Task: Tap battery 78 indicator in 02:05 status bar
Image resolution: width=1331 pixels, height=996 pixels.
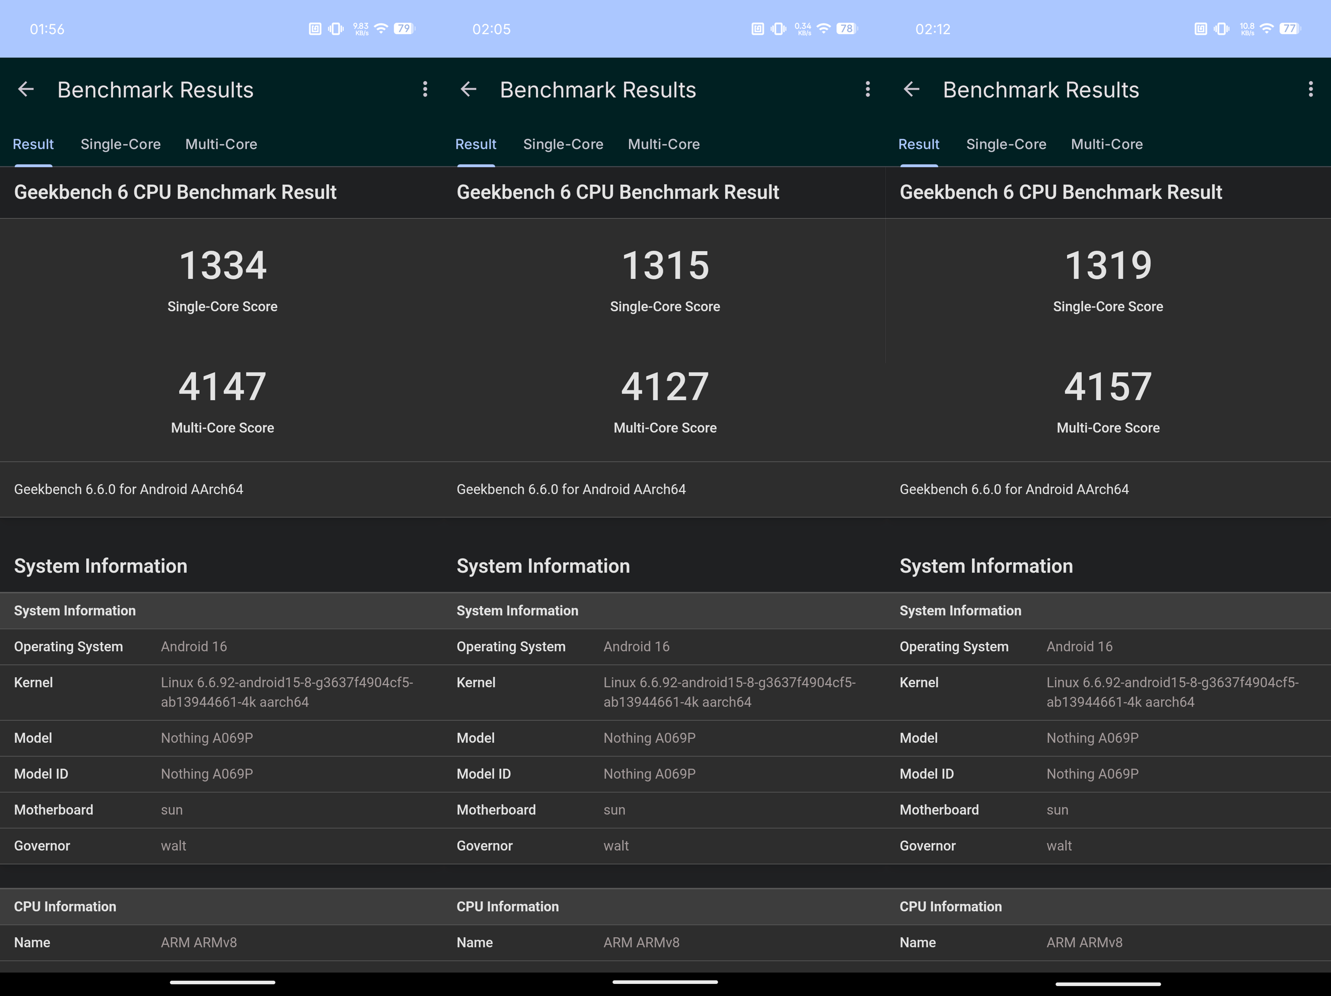Action: tap(846, 28)
